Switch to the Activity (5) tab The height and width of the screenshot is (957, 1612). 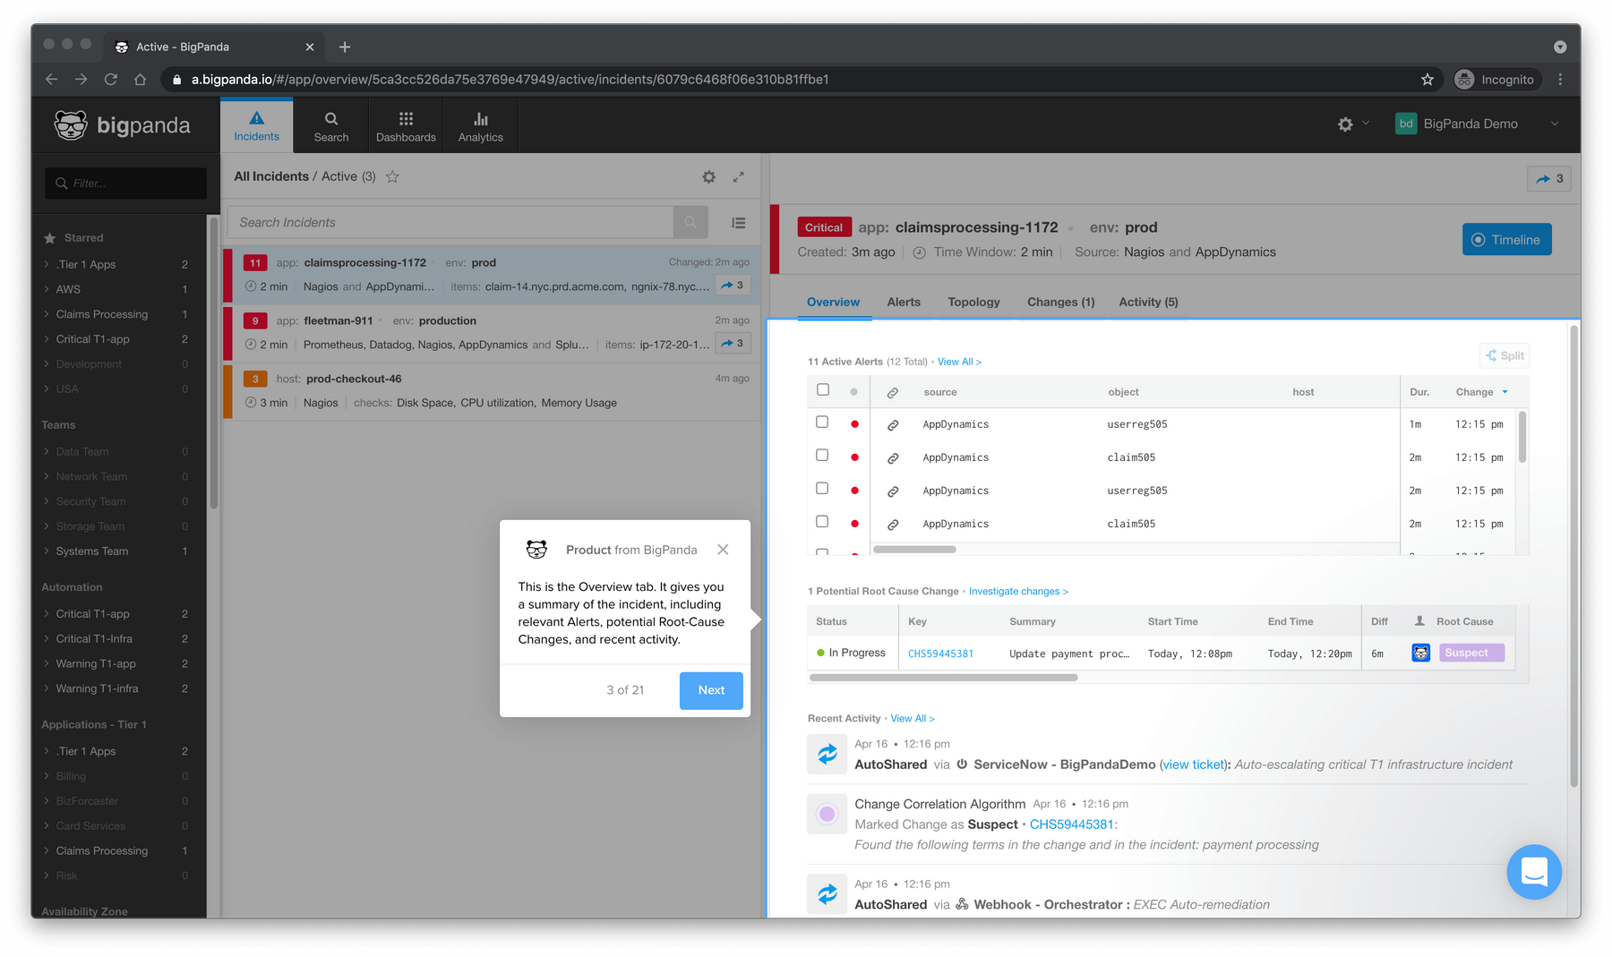pyautogui.click(x=1148, y=303)
